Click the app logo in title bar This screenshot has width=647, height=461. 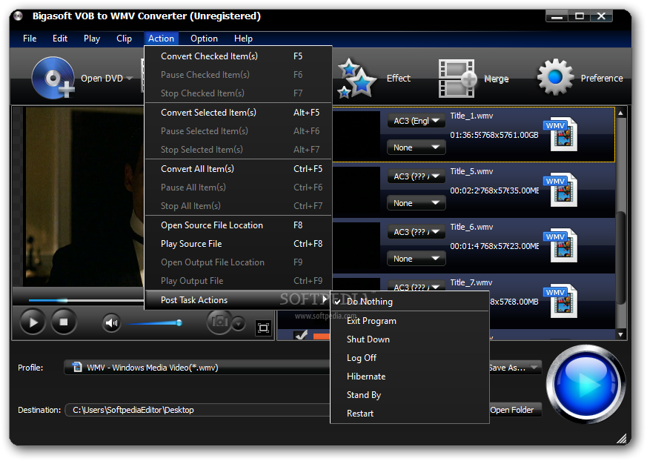(x=18, y=16)
